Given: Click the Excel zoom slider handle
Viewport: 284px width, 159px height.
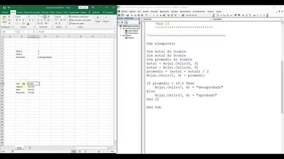Looking at the screenshot, I should 99,151.
